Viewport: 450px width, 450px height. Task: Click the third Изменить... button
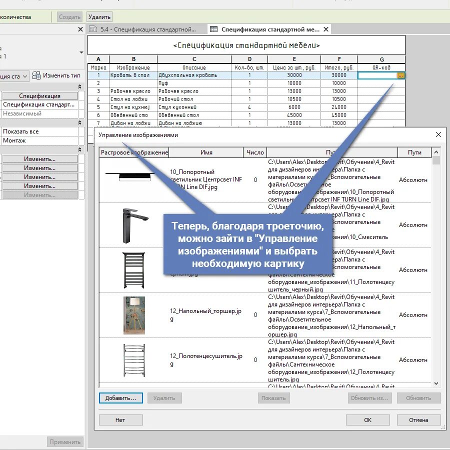pyautogui.click(x=40, y=177)
